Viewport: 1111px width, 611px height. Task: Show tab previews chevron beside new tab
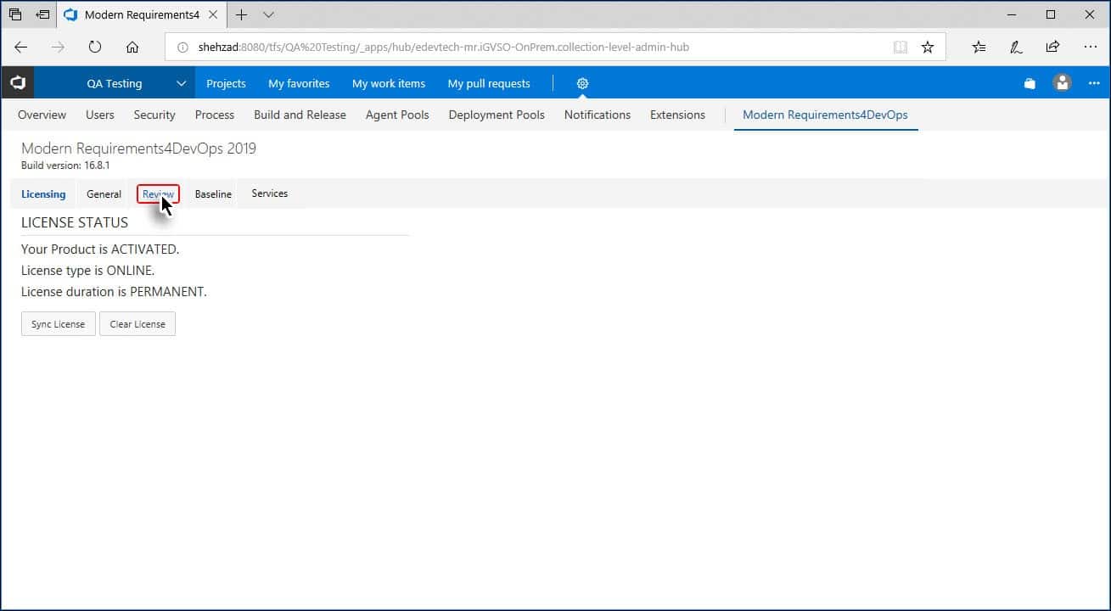point(268,15)
